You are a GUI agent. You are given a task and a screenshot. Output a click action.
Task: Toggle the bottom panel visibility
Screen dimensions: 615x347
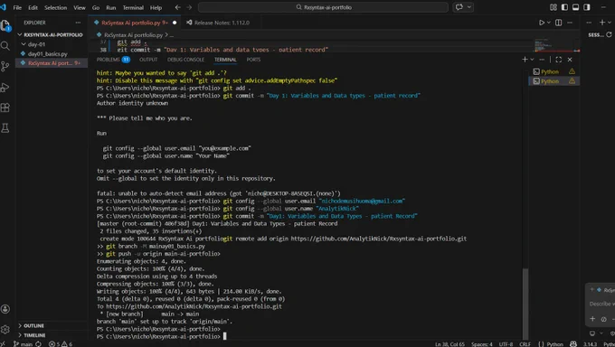point(576,7)
